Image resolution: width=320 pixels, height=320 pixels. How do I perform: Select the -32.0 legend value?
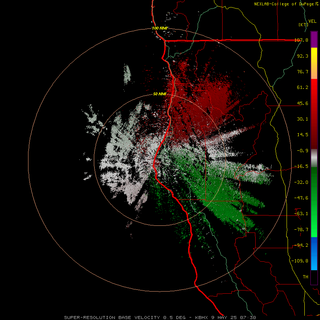click(x=301, y=182)
